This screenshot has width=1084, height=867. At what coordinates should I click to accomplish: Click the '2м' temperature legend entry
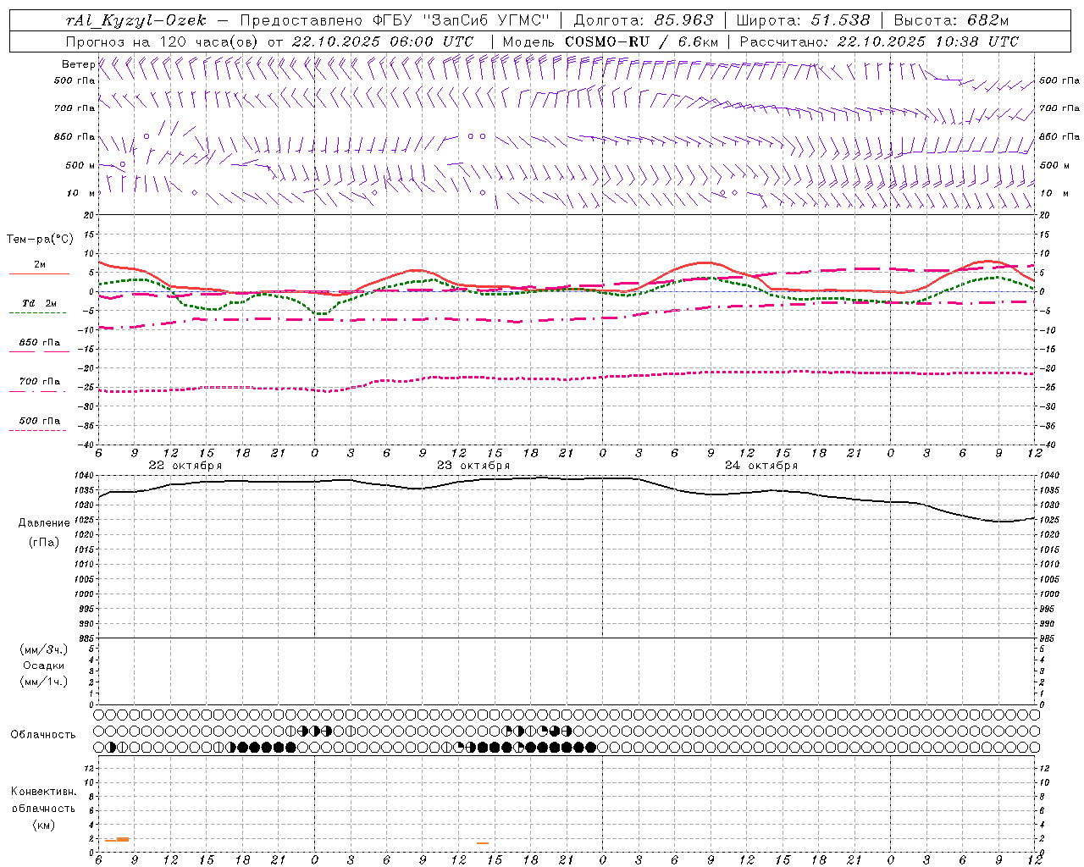(x=40, y=265)
